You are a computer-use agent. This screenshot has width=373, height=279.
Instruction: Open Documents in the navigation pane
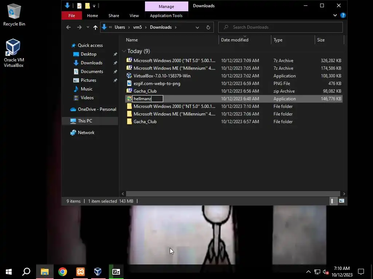pos(92,72)
